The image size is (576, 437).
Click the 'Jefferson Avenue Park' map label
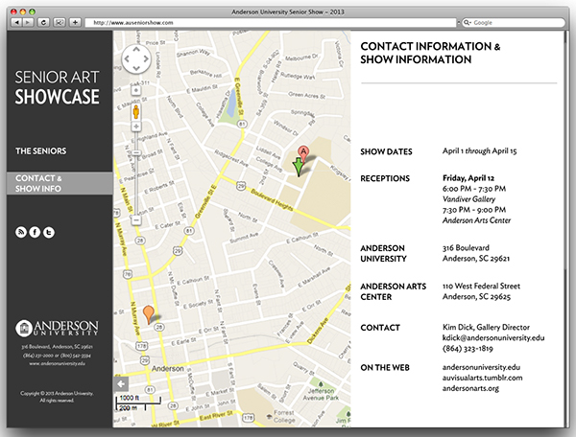[x=321, y=394]
